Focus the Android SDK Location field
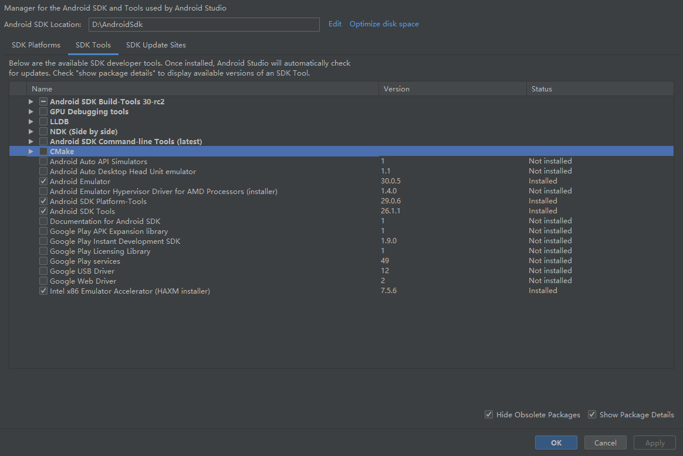683x456 pixels. coord(204,25)
